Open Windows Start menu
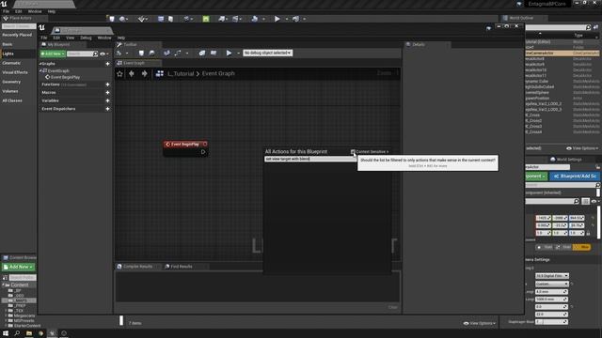 (6, 333)
